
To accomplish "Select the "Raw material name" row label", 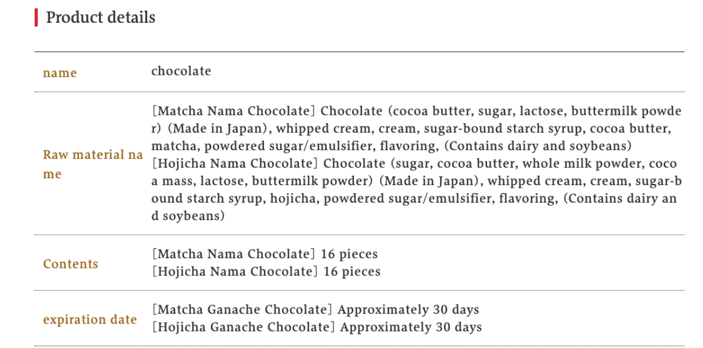I will (x=93, y=164).
